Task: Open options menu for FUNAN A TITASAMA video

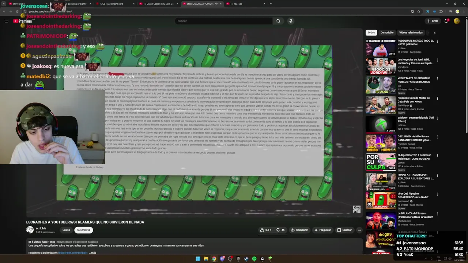Action: click(x=437, y=175)
